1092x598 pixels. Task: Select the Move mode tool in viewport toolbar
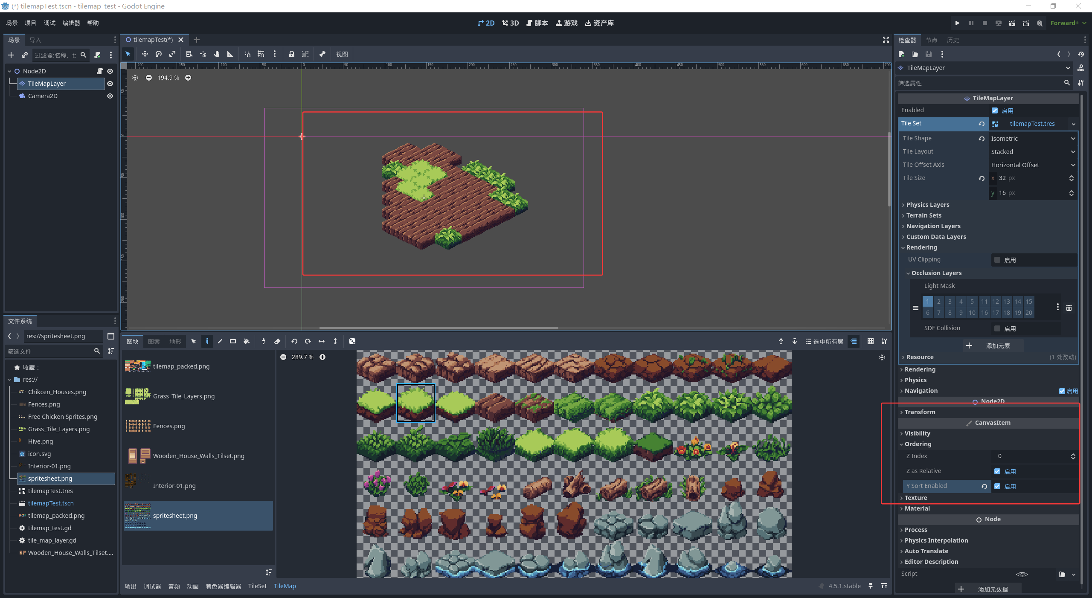(x=145, y=54)
